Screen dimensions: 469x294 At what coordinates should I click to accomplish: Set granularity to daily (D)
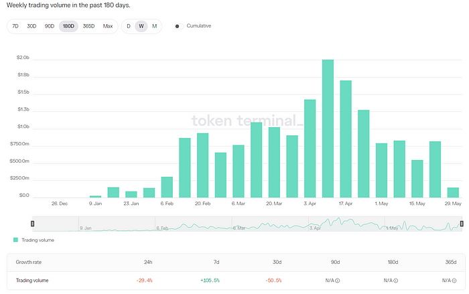tap(129, 26)
